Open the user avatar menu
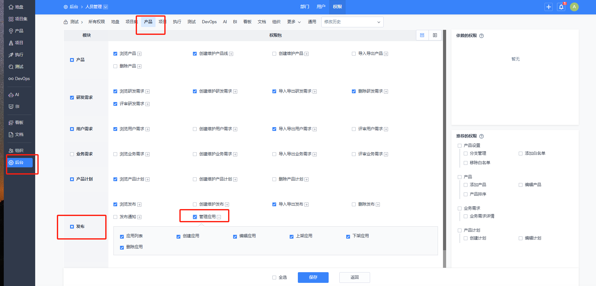 tap(574, 7)
